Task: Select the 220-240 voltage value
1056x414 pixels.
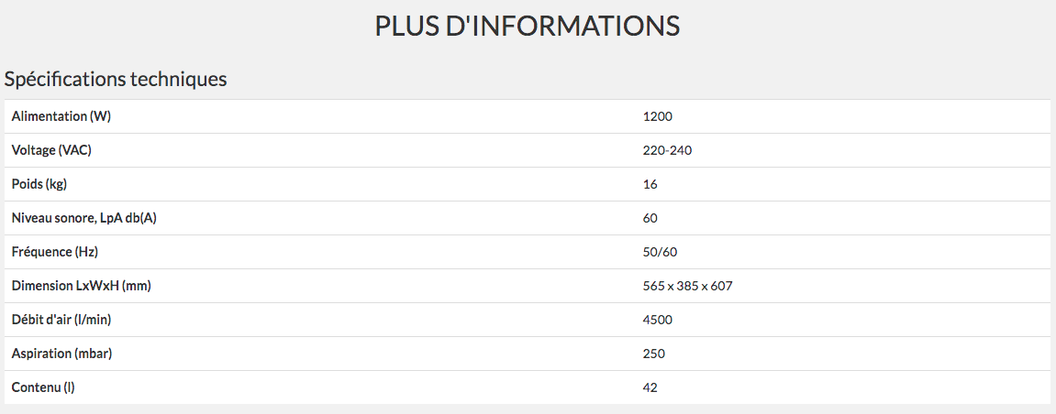Action: pyautogui.click(x=667, y=150)
